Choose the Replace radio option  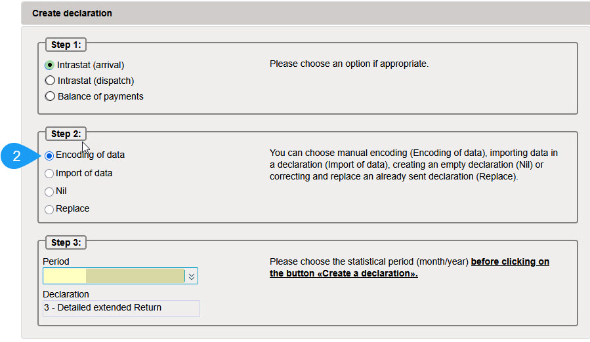point(49,209)
